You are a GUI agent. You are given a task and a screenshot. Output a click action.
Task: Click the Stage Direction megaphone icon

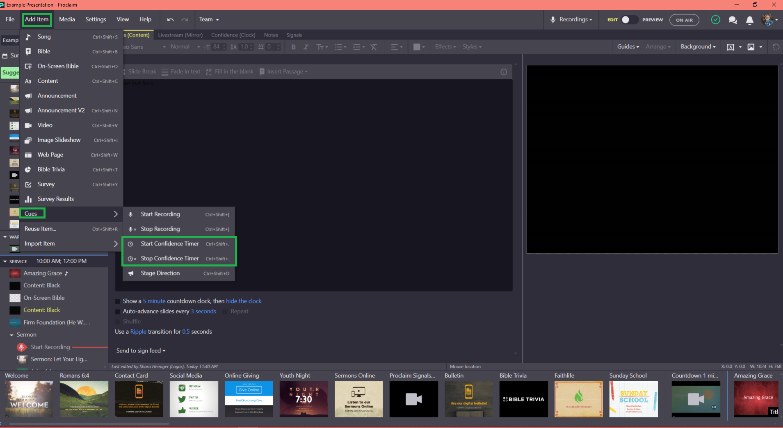[131, 273]
